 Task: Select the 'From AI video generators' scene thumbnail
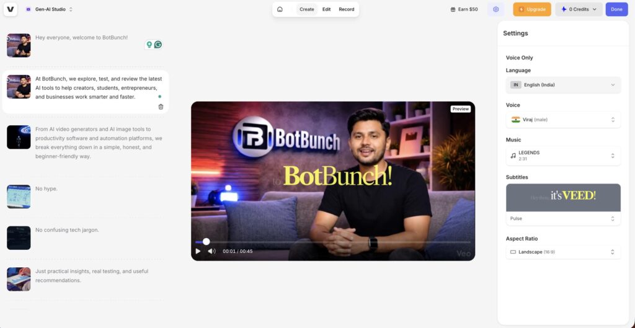tap(19, 137)
